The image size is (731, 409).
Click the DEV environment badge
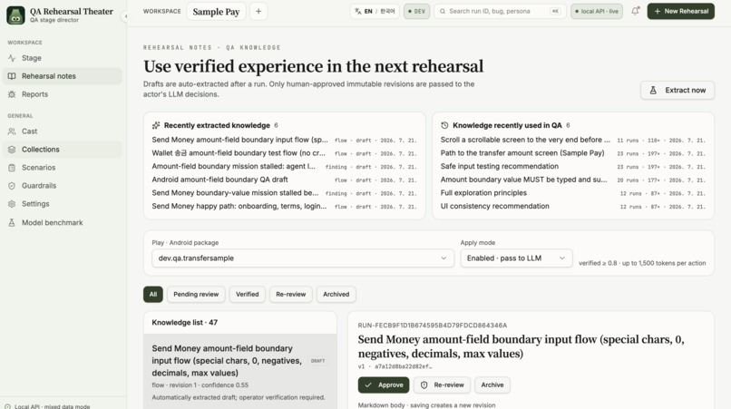tap(416, 11)
